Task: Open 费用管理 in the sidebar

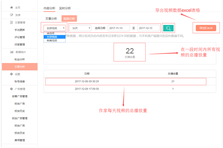Action: pyautogui.click(x=20, y=140)
